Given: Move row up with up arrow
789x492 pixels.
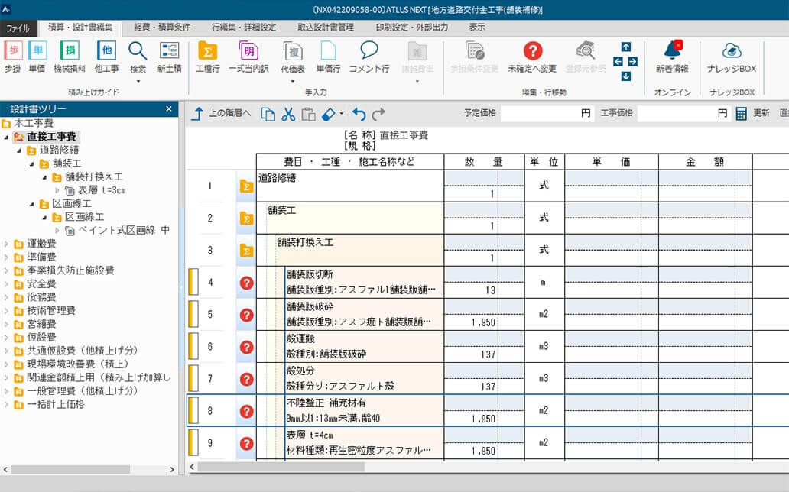Looking at the screenshot, I should (x=625, y=47).
